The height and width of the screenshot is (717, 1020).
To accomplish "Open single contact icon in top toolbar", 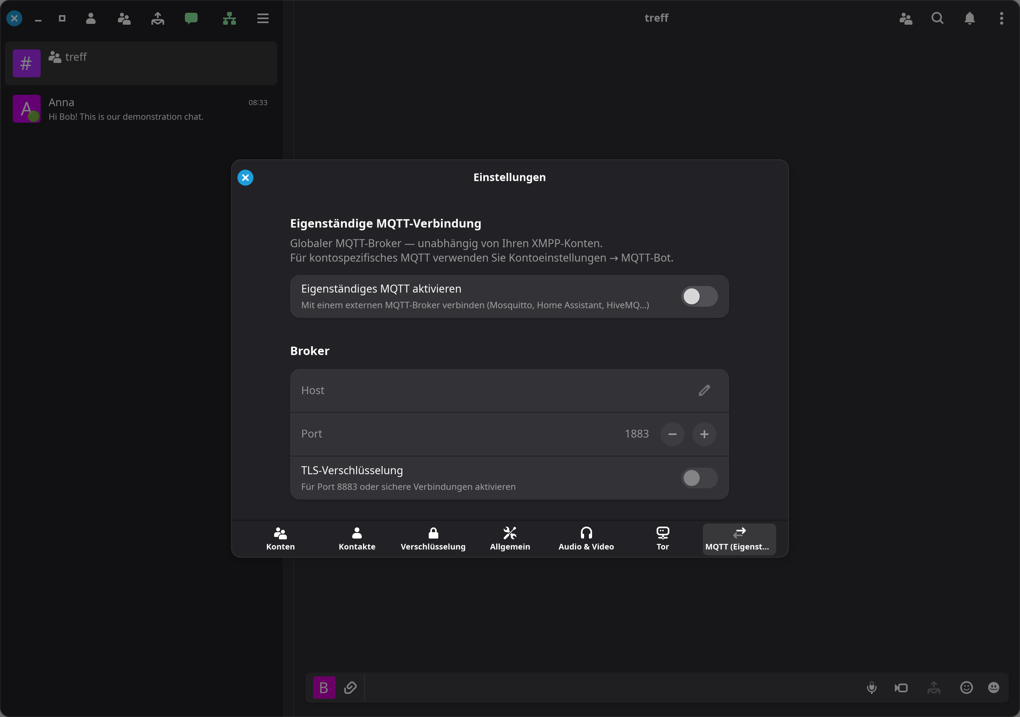I will [90, 18].
